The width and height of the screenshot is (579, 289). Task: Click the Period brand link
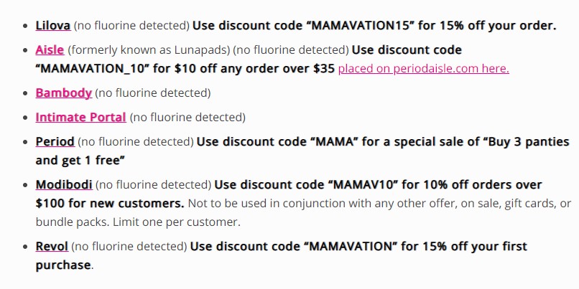coord(55,141)
